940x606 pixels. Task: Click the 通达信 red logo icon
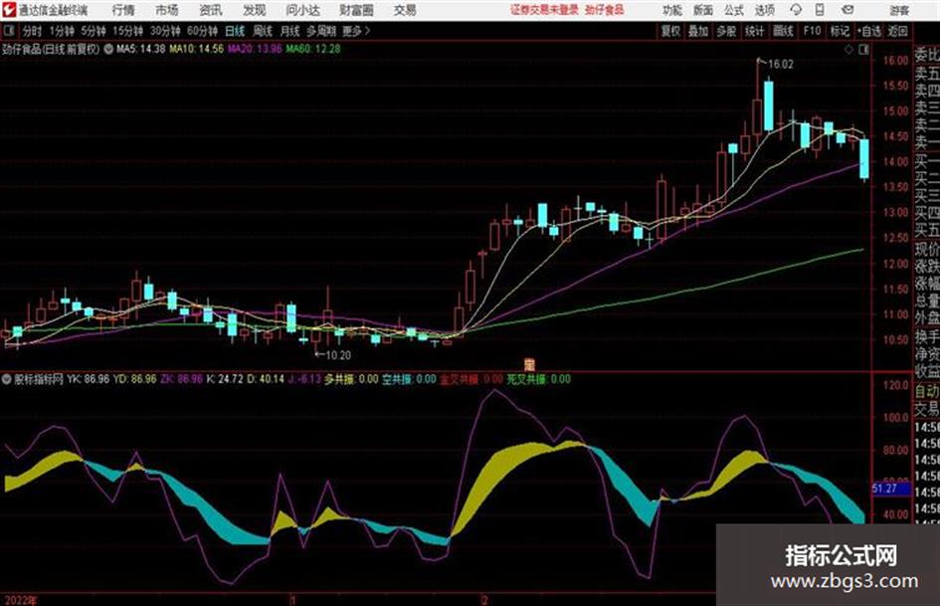point(8,10)
